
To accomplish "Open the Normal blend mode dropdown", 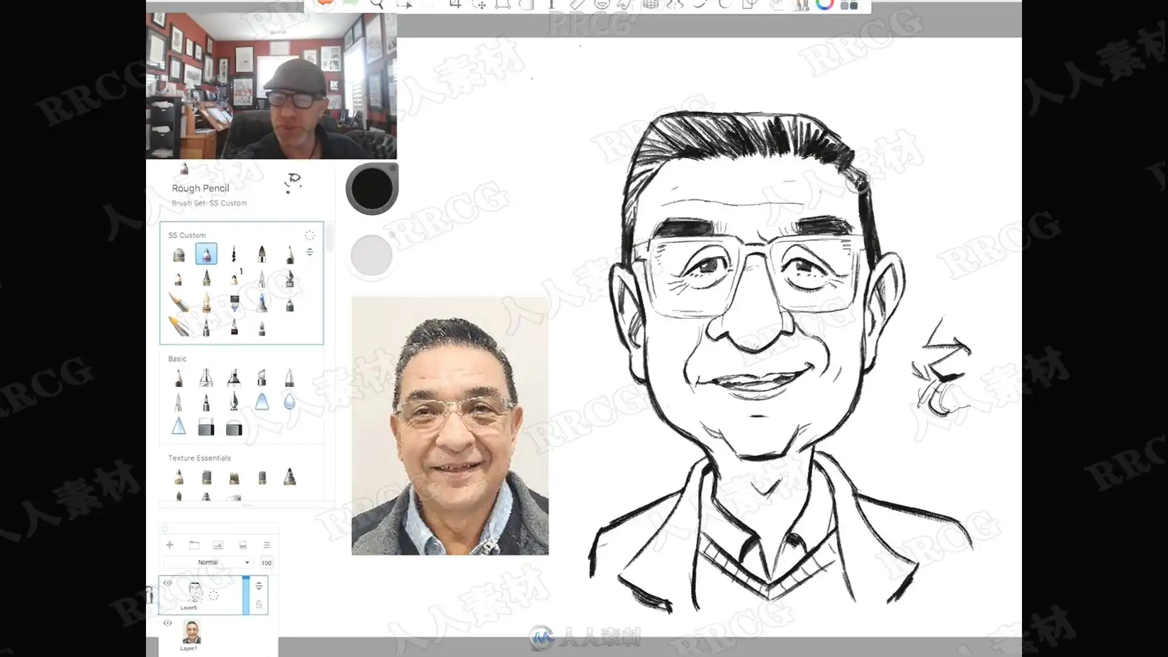I will (209, 563).
